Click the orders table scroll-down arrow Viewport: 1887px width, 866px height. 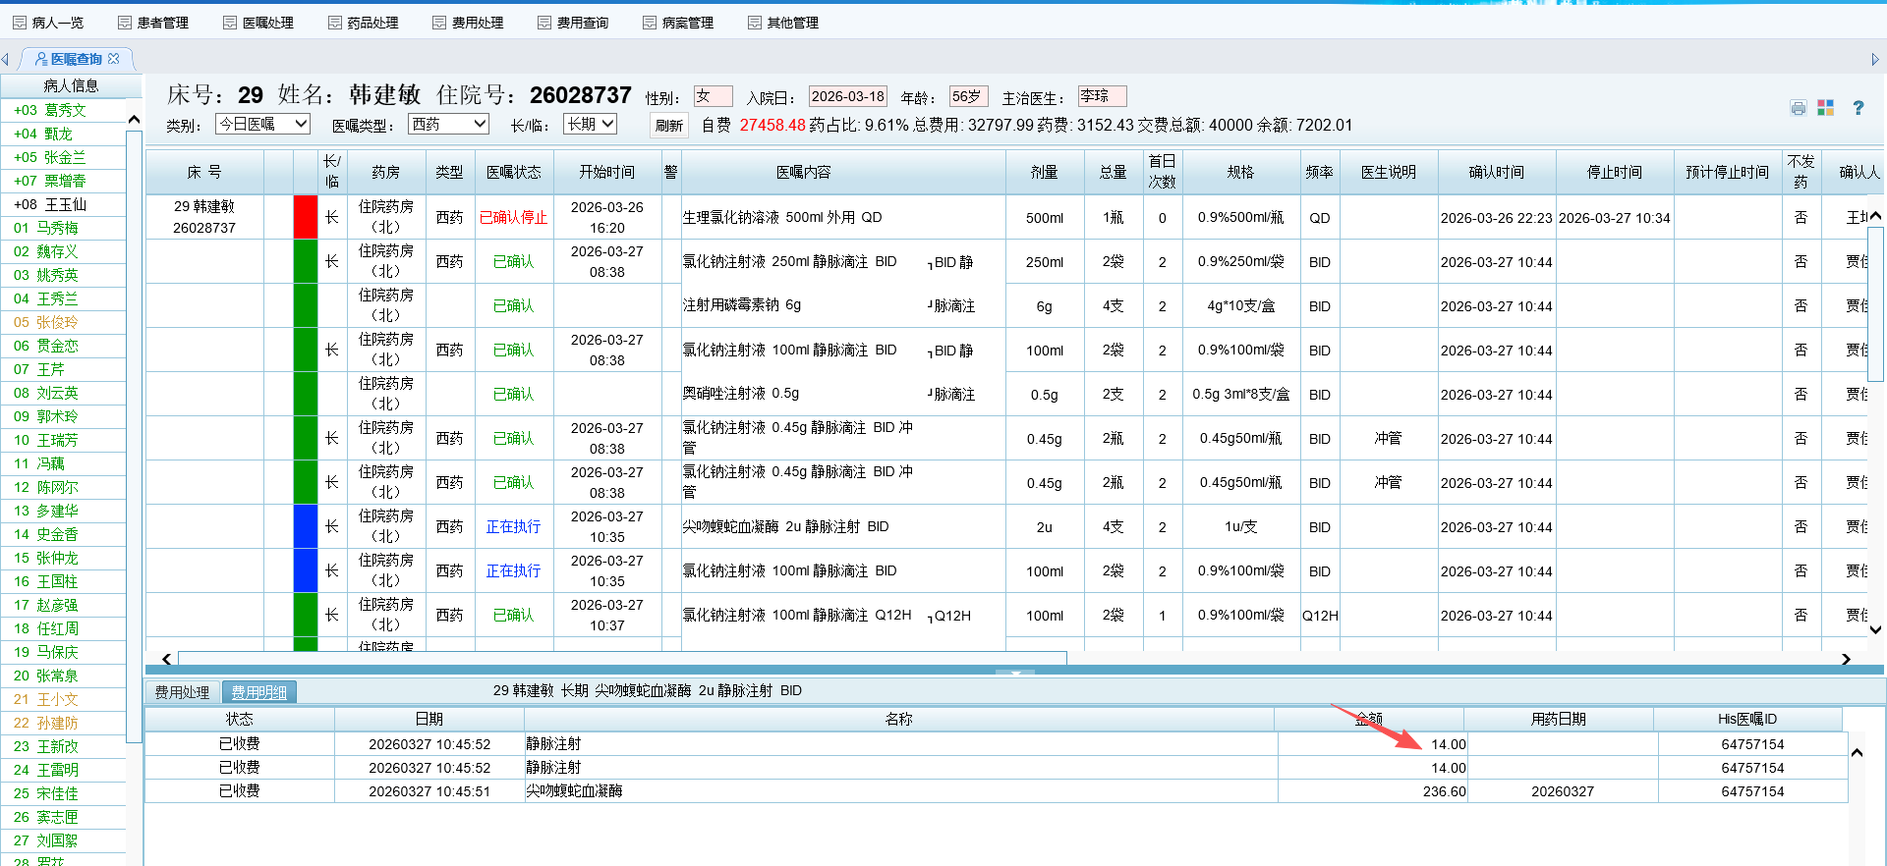(x=1875, y=630)
